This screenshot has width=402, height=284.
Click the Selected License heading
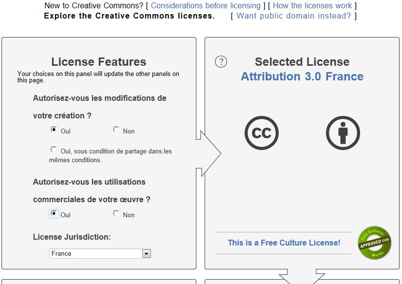302,62
